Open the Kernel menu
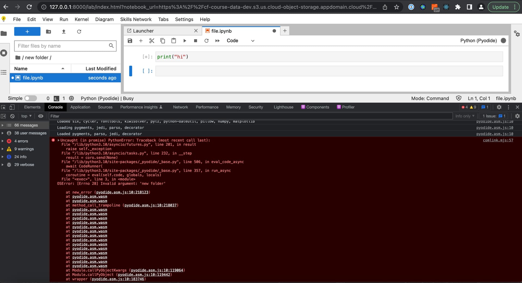This screenshot has width=522, height=283. [x=82, y=19]
